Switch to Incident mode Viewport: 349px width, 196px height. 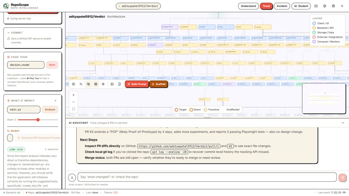[282, 6]
